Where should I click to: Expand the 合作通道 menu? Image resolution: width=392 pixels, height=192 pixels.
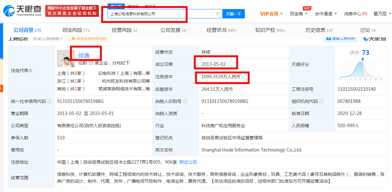point(326,14)
